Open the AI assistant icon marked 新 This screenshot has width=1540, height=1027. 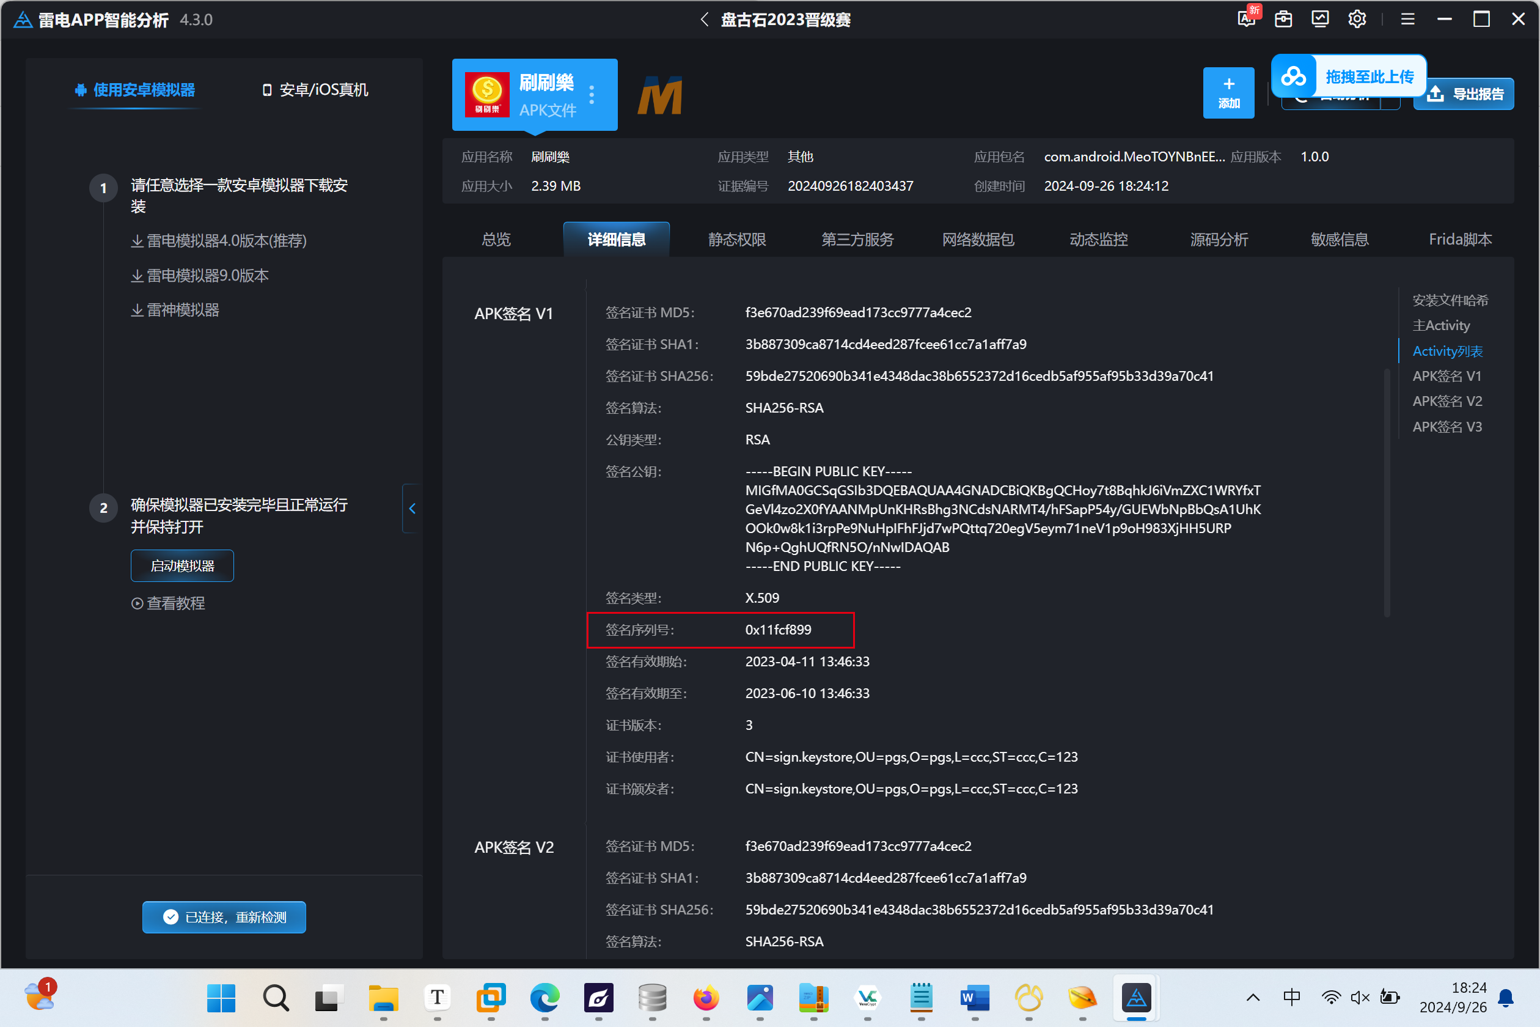coord(1247,18)
